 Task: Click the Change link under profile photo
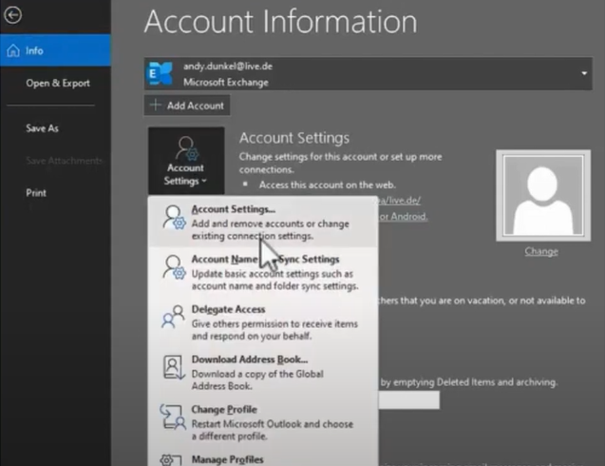(541, 251)
